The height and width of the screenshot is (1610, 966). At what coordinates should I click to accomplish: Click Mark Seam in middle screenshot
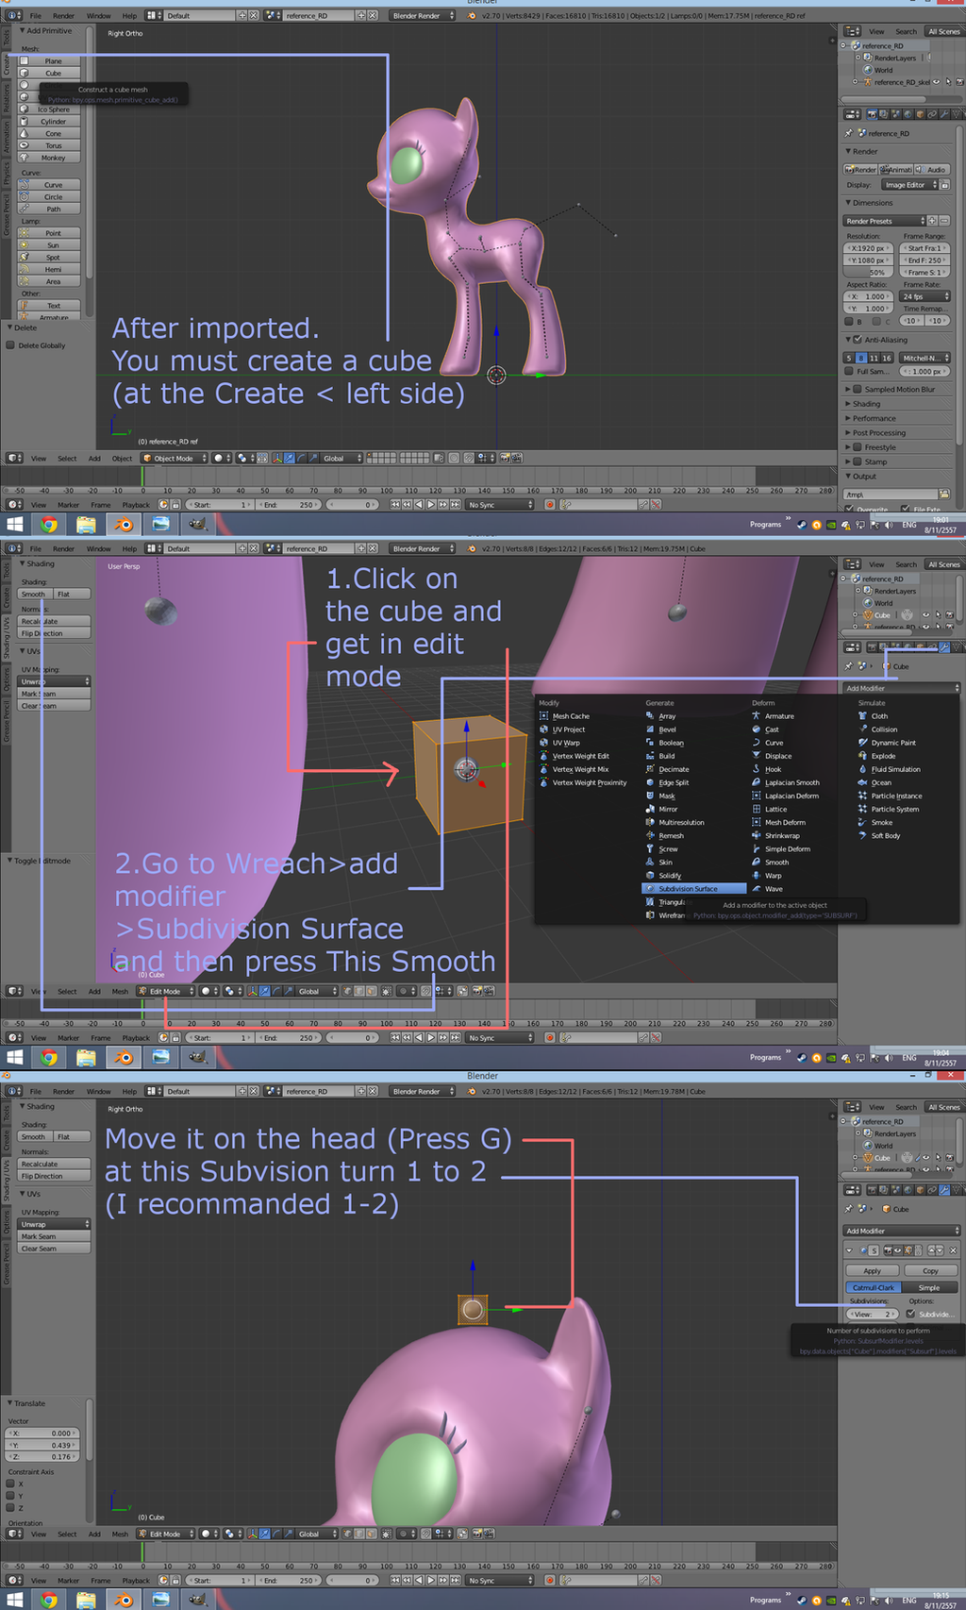click(54, 694)
